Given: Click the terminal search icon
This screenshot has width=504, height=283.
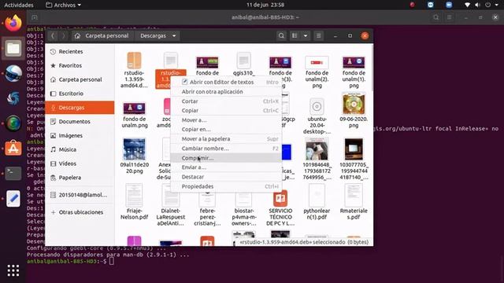Looking at the screenshot, I should pos(435,17).
